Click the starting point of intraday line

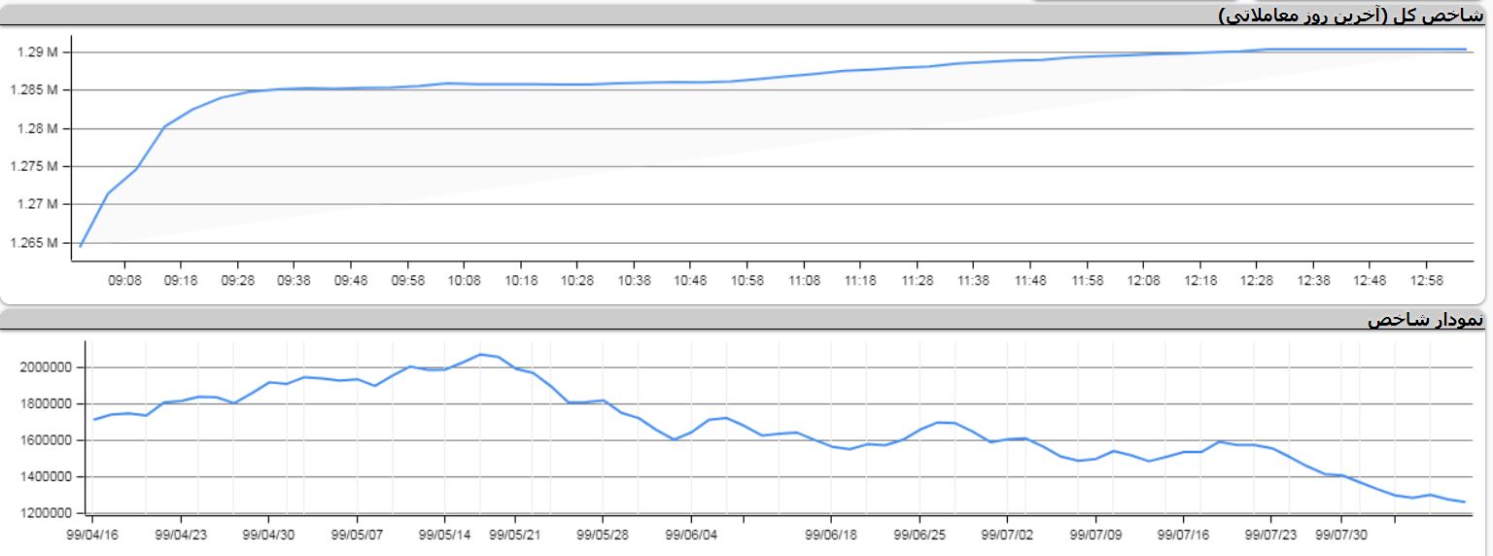(x=81, y=246)
